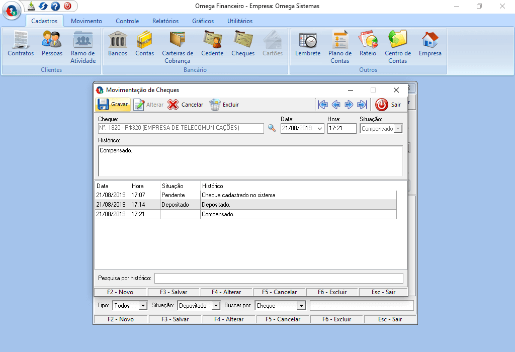Click the Sair power icon in dialog
Screen dimensions: 515x352
tap(382, 105)
